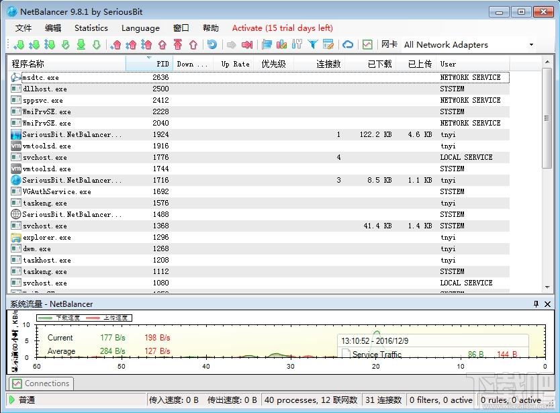Sort by User column header

tap(473, 64)
